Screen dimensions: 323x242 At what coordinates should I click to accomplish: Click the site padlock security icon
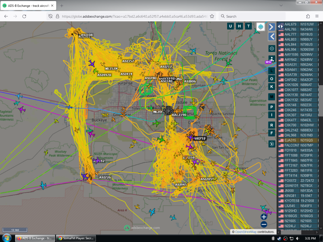point(57,16)
